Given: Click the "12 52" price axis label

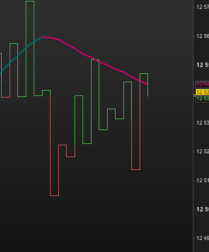Looking at the screenshot, I should 202,151.
